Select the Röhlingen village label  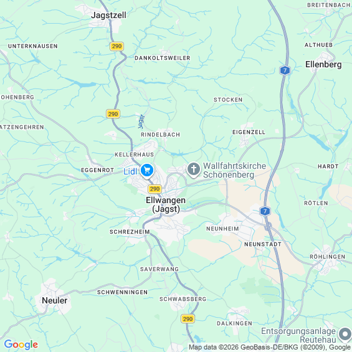328,257
